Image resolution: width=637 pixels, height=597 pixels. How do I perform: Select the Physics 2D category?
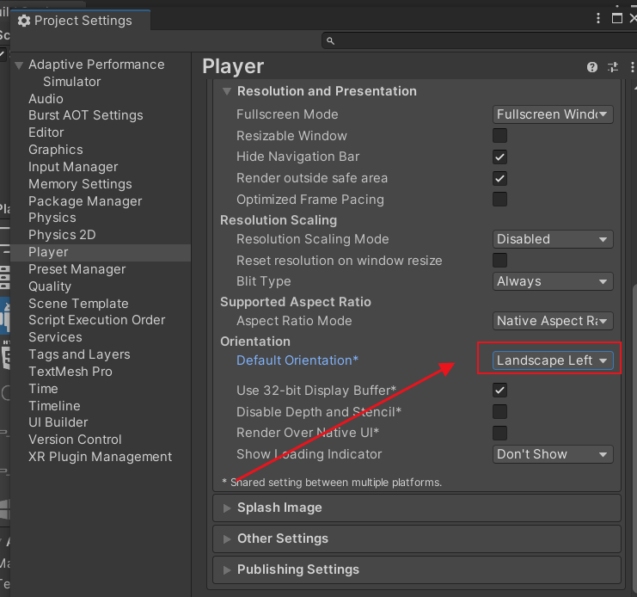tap(62, 235)
